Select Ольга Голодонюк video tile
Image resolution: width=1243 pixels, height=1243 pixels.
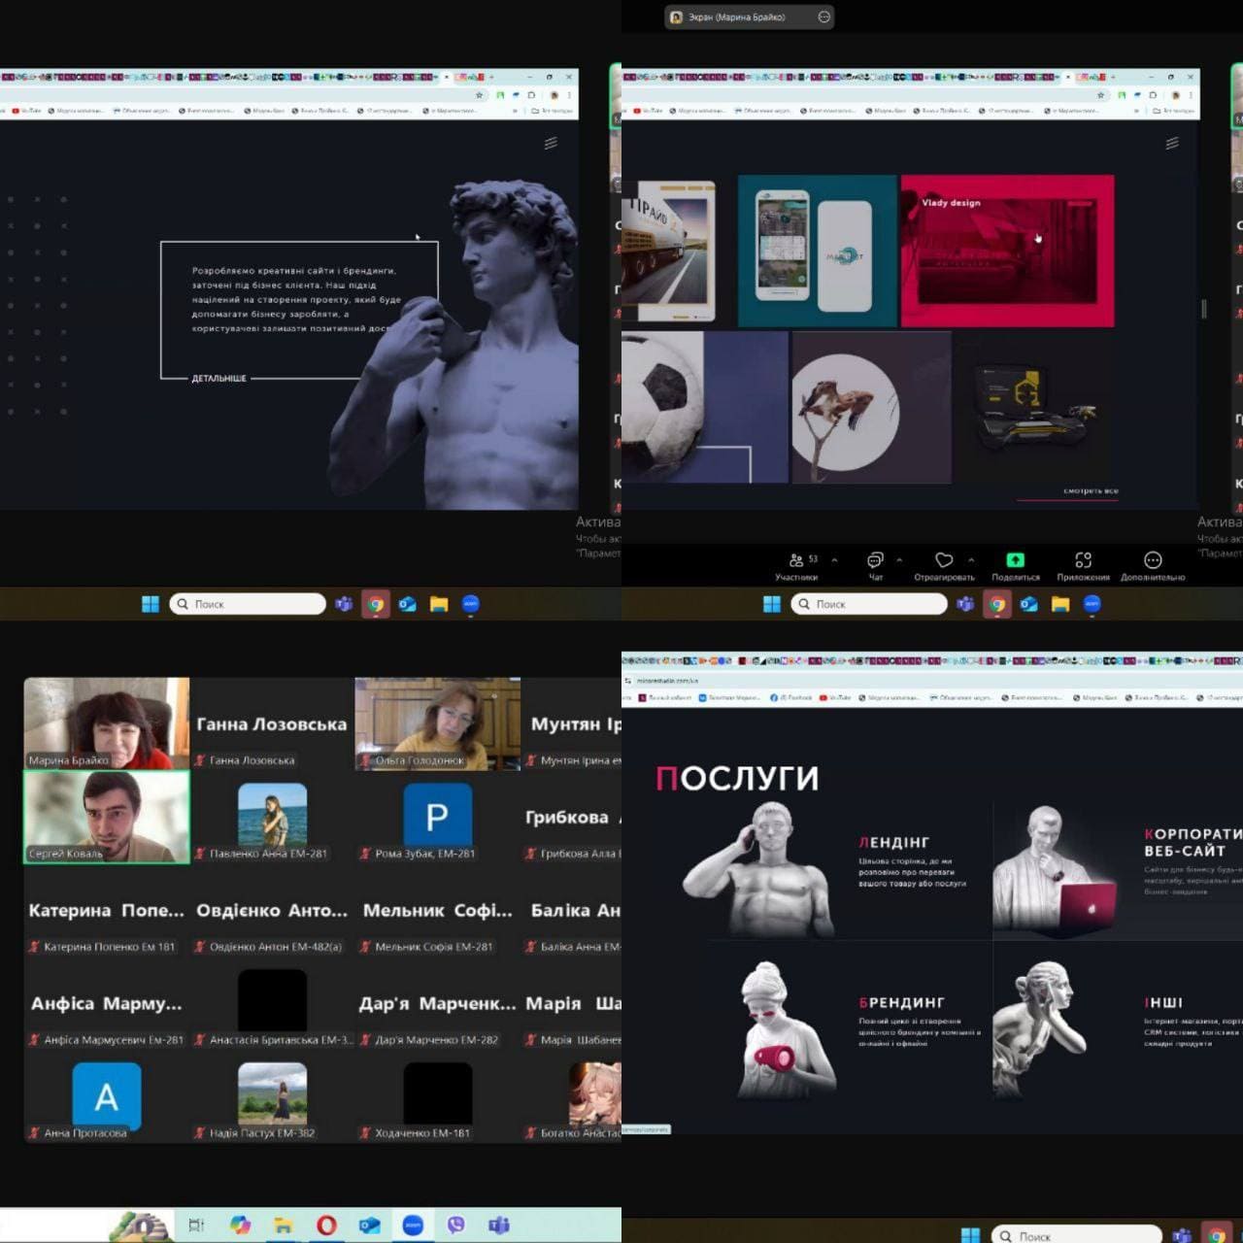tap(438, 723)
